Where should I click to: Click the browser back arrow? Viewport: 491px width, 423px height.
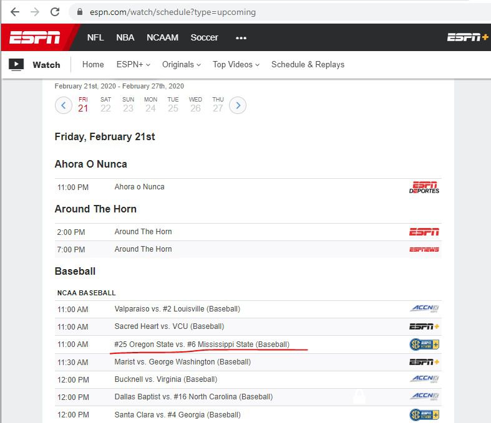(15, 12)
